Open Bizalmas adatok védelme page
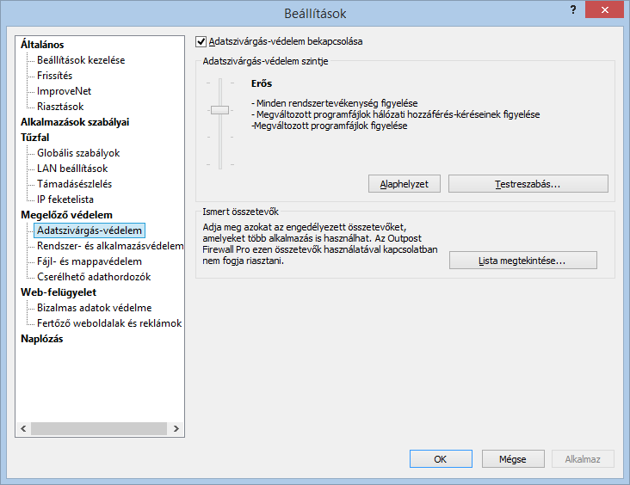 tap(95, 308)
